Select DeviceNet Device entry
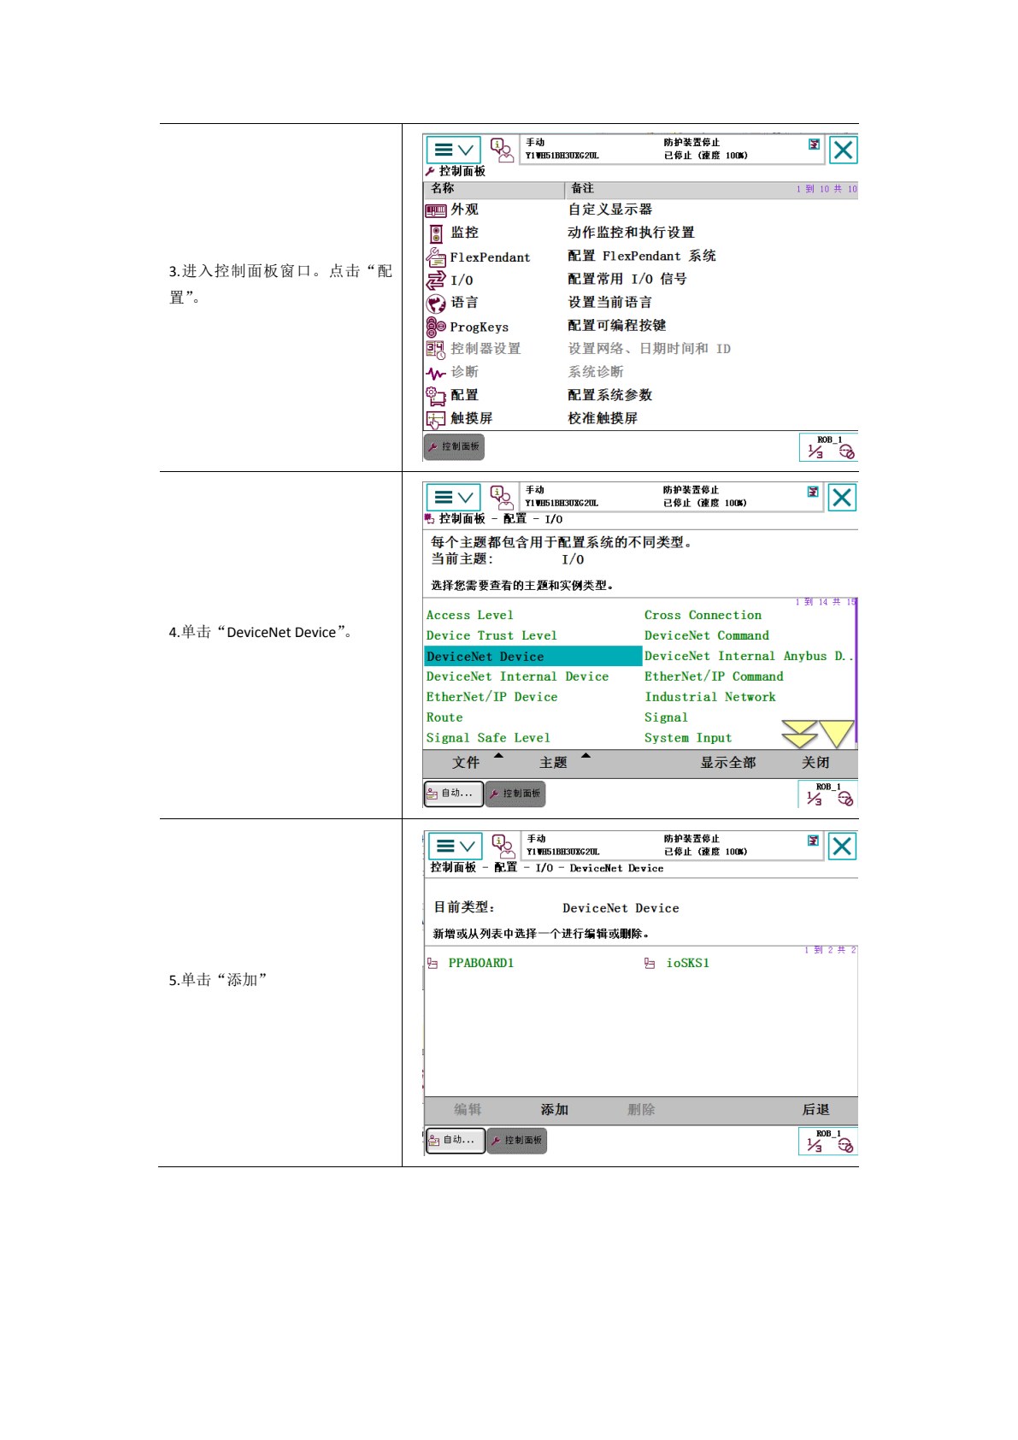 pos(533,657)
